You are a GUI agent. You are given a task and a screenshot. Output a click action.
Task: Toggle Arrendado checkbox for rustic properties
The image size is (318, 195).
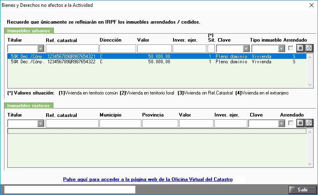tap(290, 123)
